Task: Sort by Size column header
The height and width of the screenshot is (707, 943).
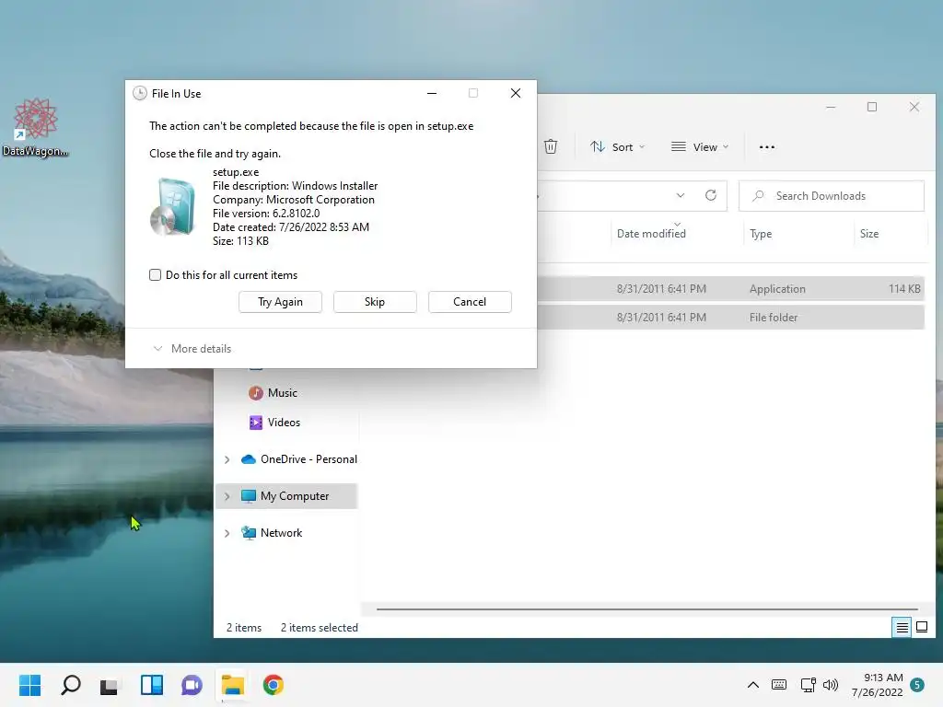Action: click(869, 234)
